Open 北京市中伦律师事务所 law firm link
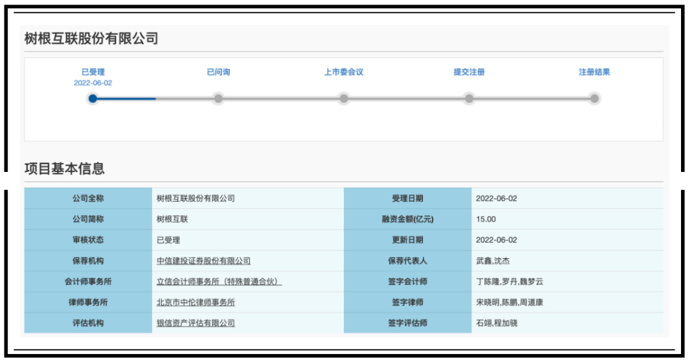 195,302
